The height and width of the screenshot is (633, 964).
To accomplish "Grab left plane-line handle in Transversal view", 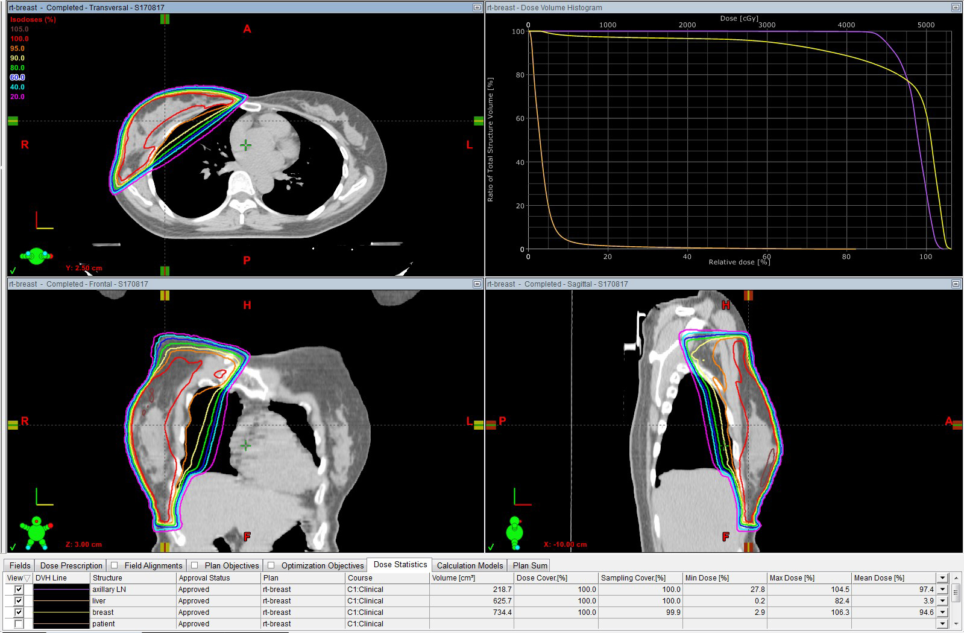I will pyautogui.click(x=13, y=121).
